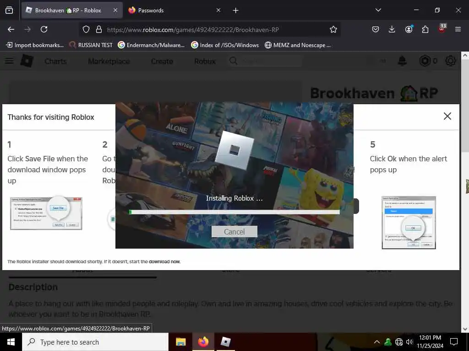This screenshot has height=351, width=469.
Task: Open the Firefox downloads panel
Action: [392, 29]
